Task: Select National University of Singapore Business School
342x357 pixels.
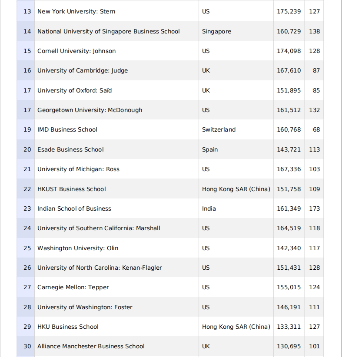Action: coord(108,31)
